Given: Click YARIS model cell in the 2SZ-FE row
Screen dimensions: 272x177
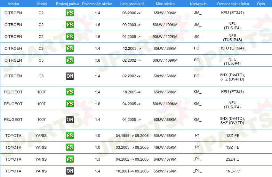Looking at the screenshot, I should coord(41,159).
